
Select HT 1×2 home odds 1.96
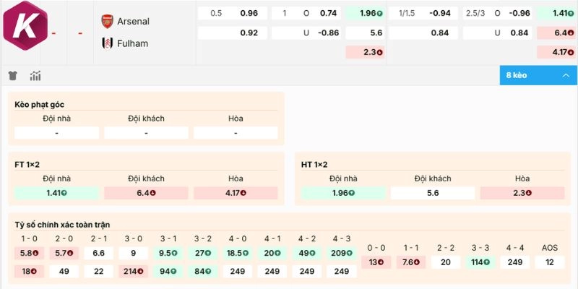pyautogui.click(x=343, y=193)
